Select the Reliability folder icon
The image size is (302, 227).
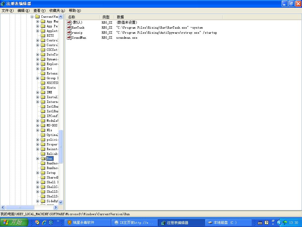tap(43, 154)
